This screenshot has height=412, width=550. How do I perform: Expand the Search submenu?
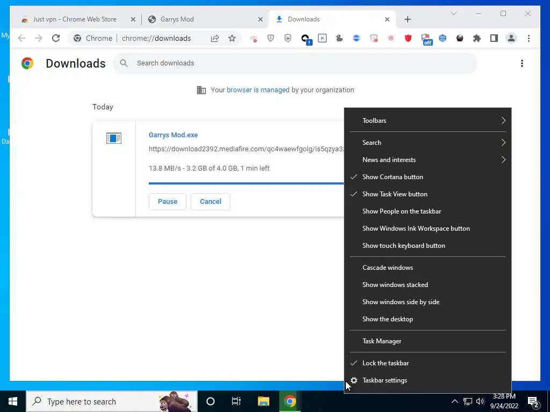(x=428, y=143)
